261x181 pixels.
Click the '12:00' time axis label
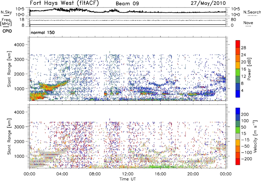pyautogui.click(x=128, y=174)
